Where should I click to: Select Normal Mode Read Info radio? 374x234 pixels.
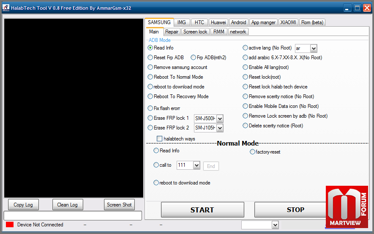(x=156, y=151)
